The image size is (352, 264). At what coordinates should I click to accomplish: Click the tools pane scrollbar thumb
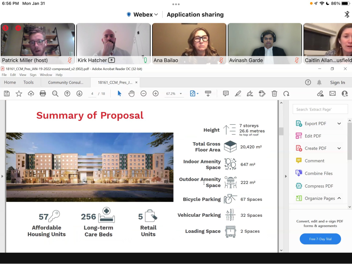point(350,141)
